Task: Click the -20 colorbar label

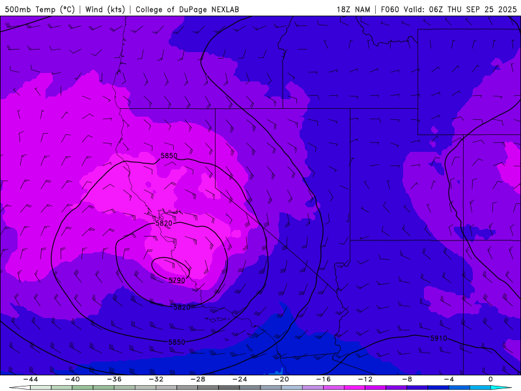Action: pos(281,379)
